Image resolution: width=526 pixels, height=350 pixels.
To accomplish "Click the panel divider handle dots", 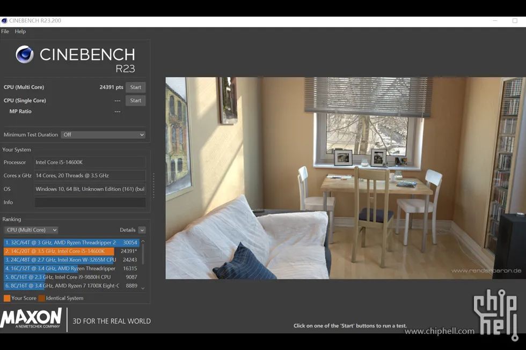I will (154, 185).
